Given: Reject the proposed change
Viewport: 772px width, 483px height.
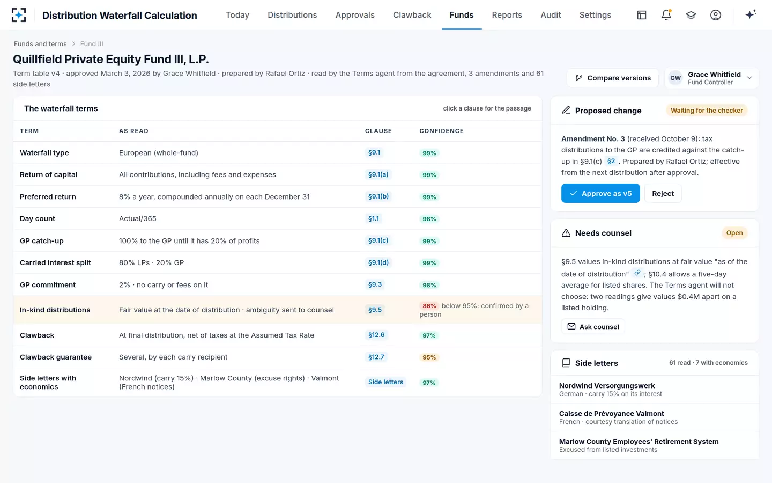Looking at the screenshot, I should [x=663, y=193].
